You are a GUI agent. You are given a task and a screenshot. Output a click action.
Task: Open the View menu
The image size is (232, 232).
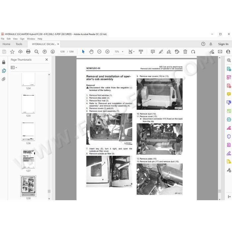[x=15, y=39]
